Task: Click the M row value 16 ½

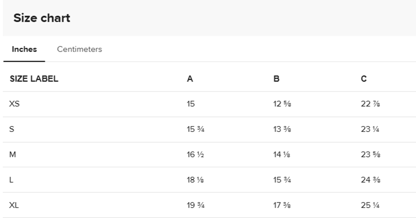Action: click(196, 154)
